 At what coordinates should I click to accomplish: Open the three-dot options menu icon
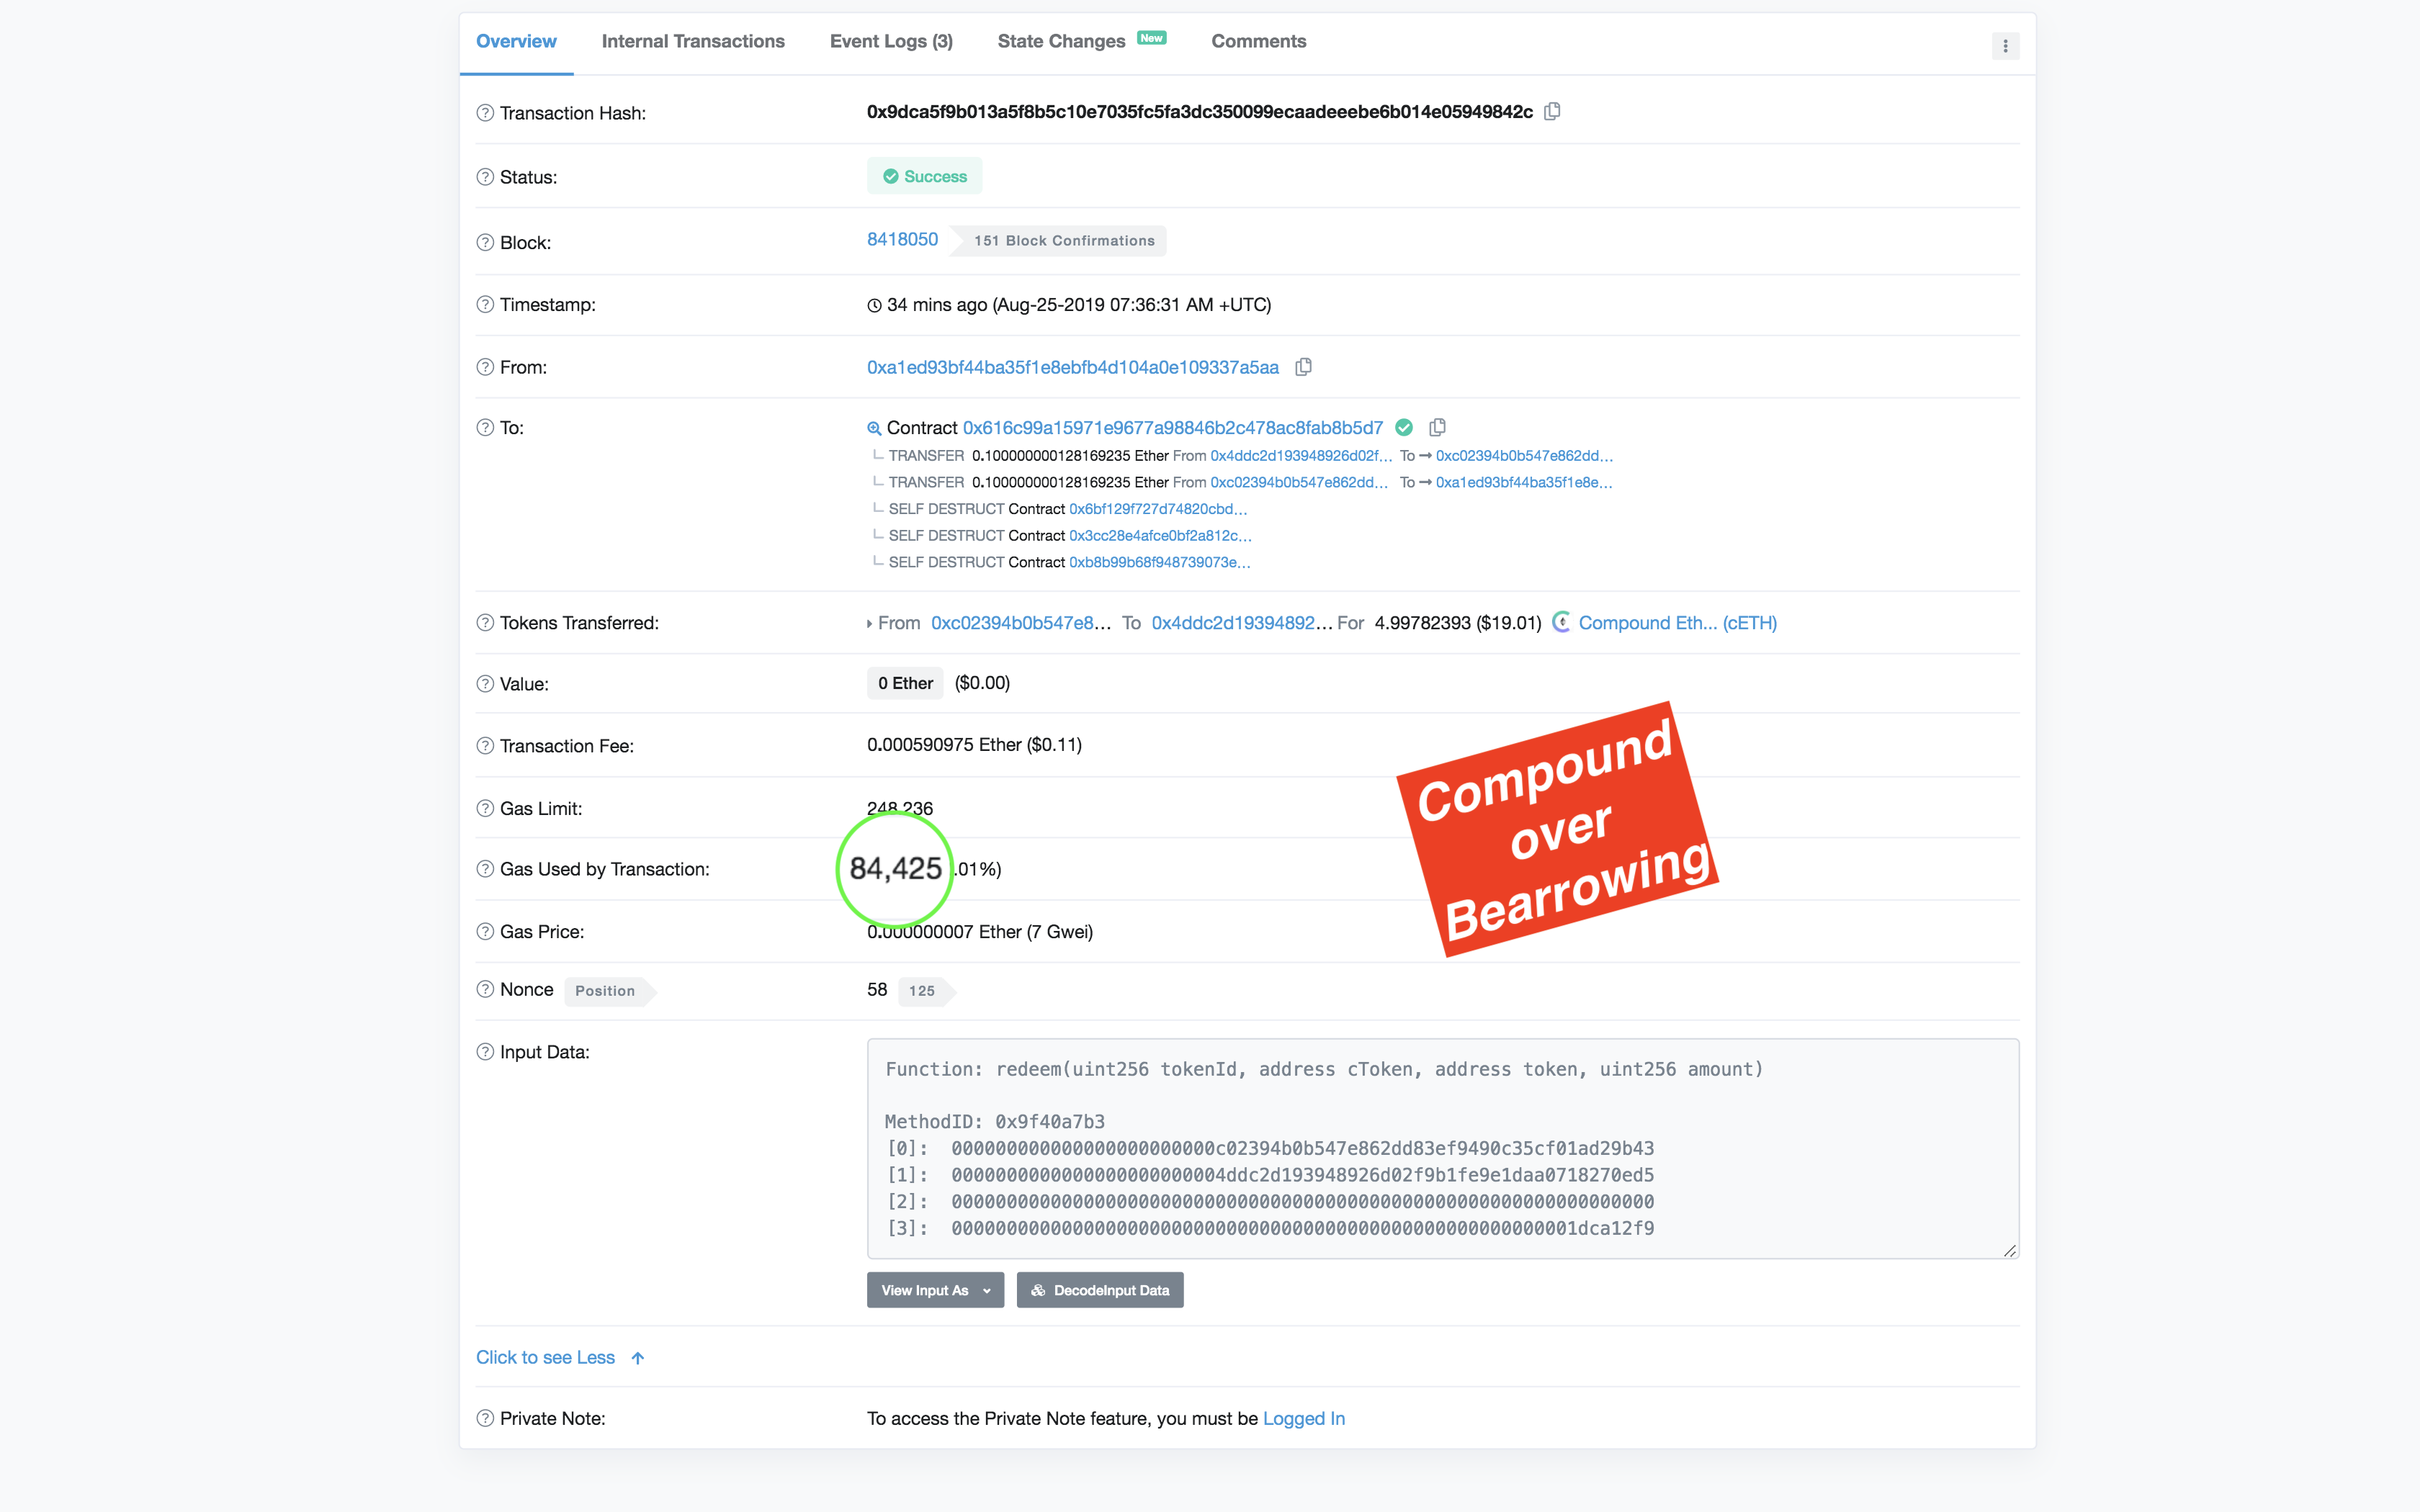[x=2005, y=46]
